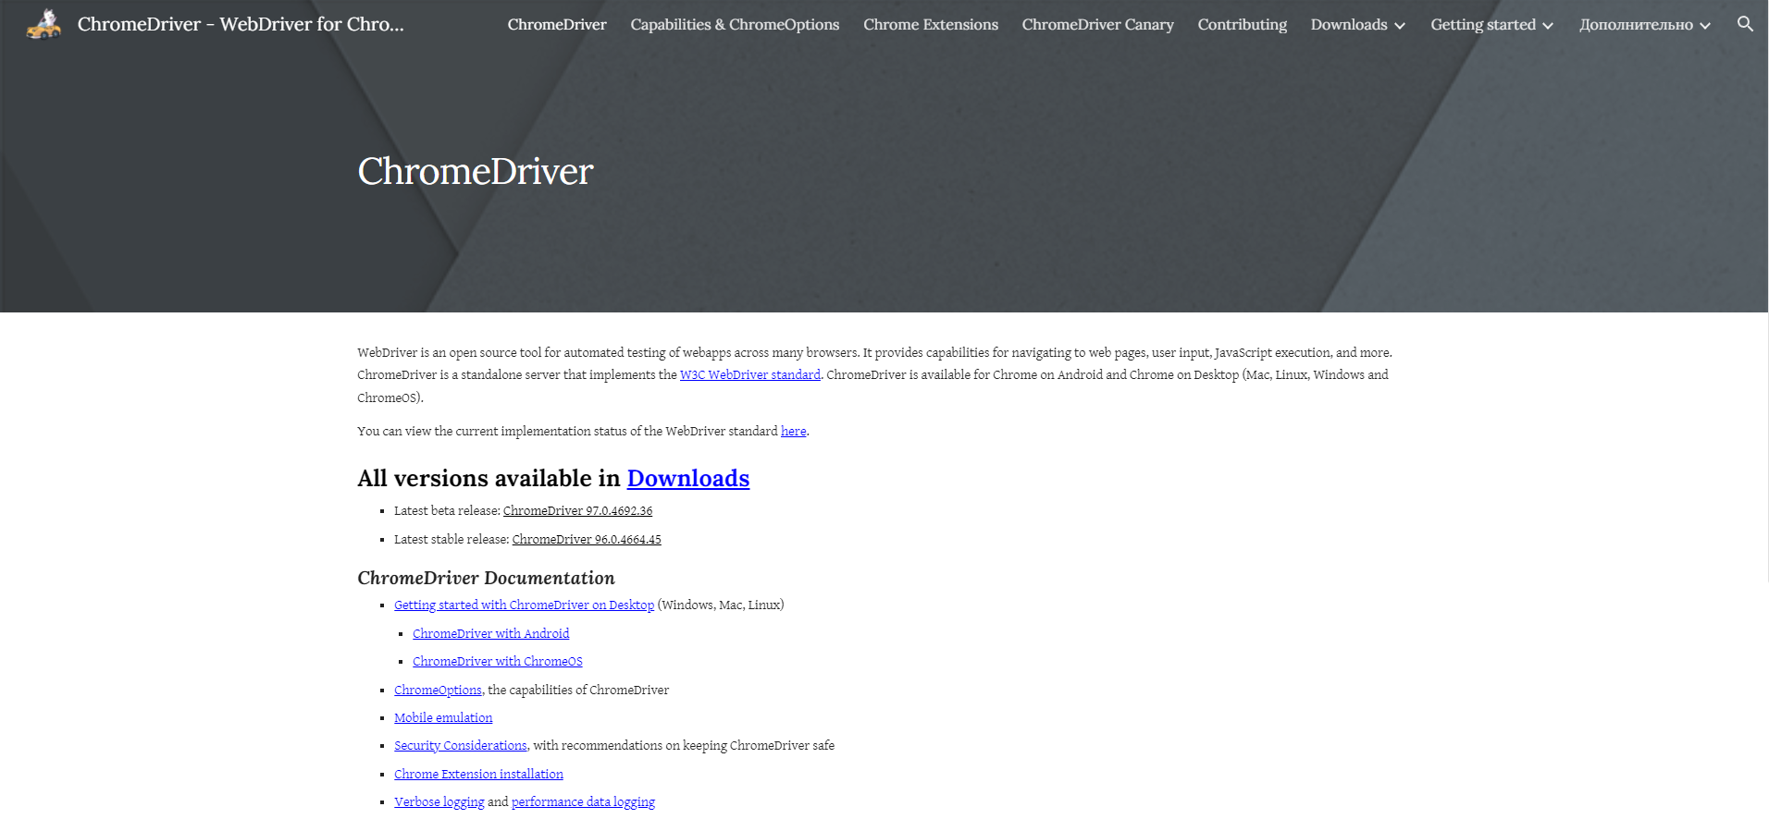
Task: Open ChromeDriver Canary nav item
Action: tap(1097, 25)
